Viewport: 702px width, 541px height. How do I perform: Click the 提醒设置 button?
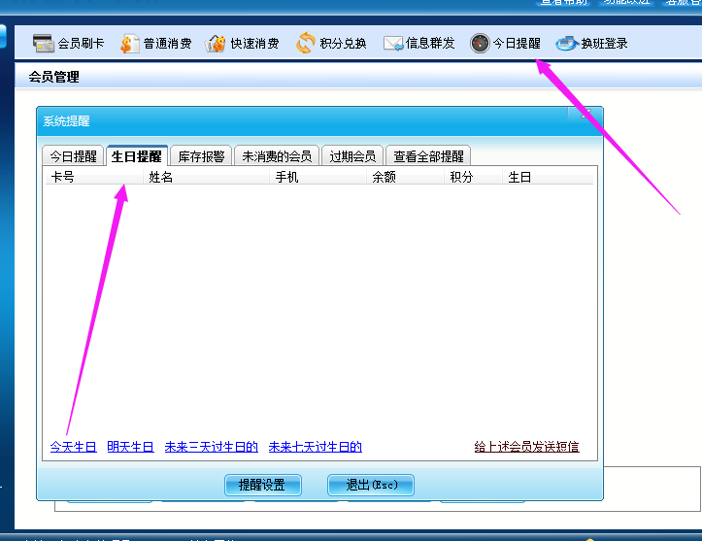(x=263, y=485)
